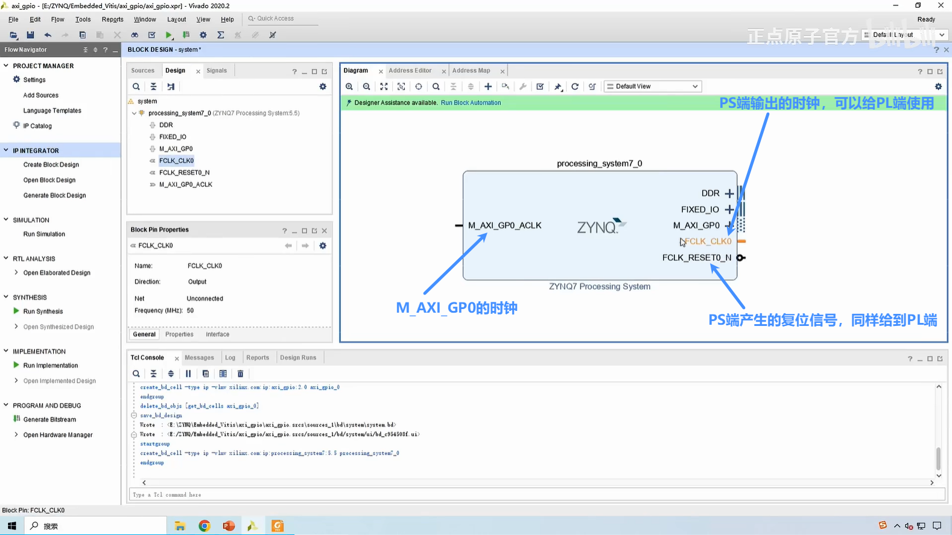Open the Design panel settings gear
The image size is (952, 535).
(x=323, y=87)
